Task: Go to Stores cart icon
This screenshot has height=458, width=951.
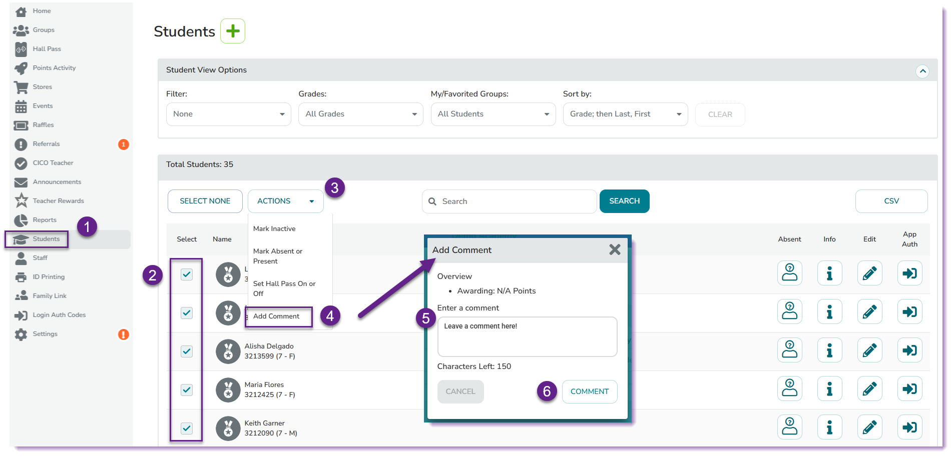Action: [21, 87]
